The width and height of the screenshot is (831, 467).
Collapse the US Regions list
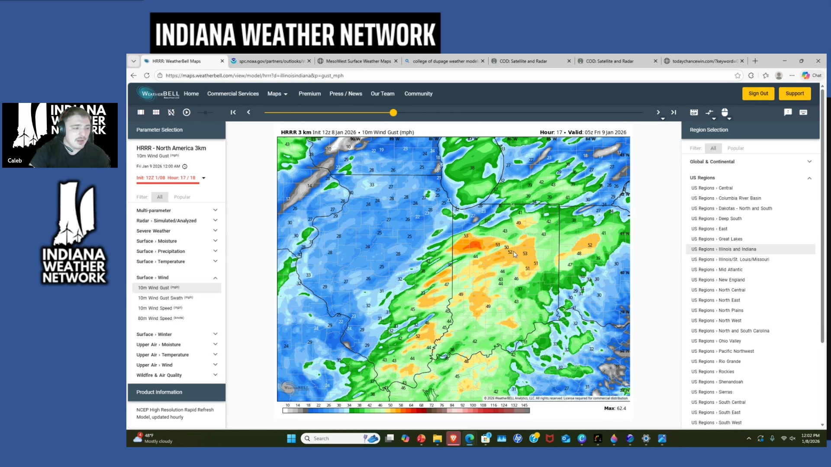pos(750,178)
